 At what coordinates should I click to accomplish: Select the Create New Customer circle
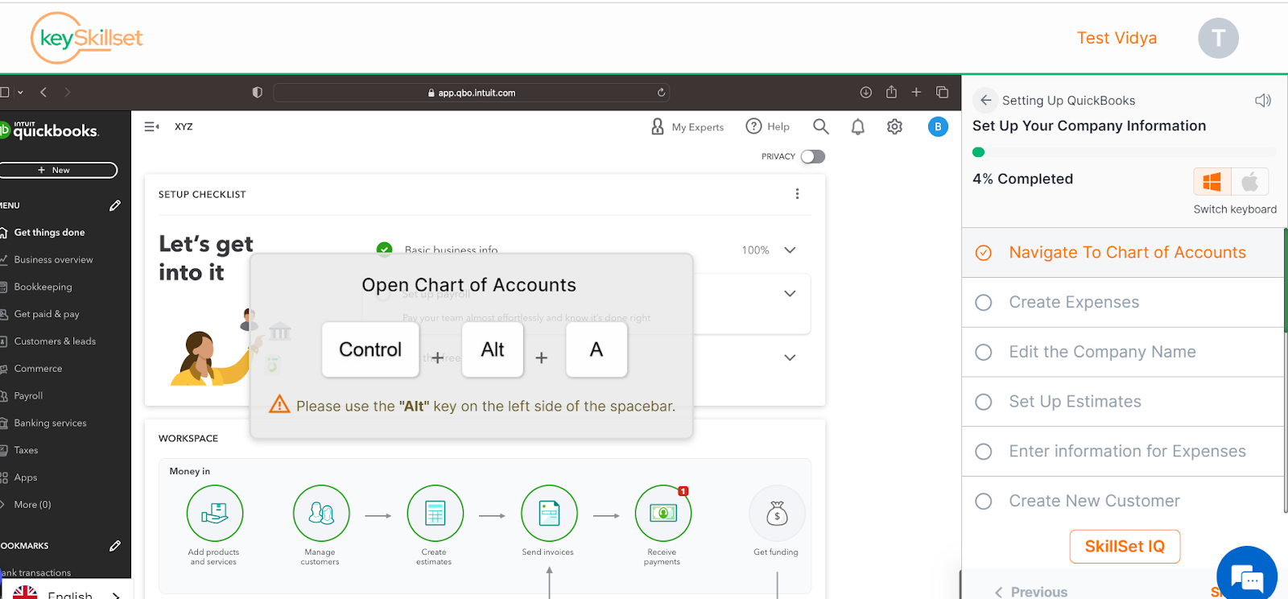point(983,502)
